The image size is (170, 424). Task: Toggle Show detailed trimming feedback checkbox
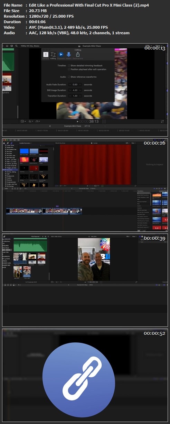[x=69, y=65]
